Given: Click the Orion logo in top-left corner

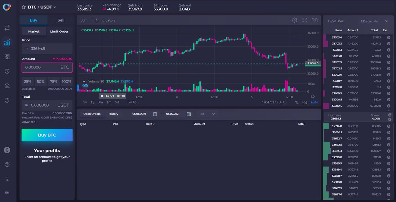Looking at the screenshot, I should 7,7.
